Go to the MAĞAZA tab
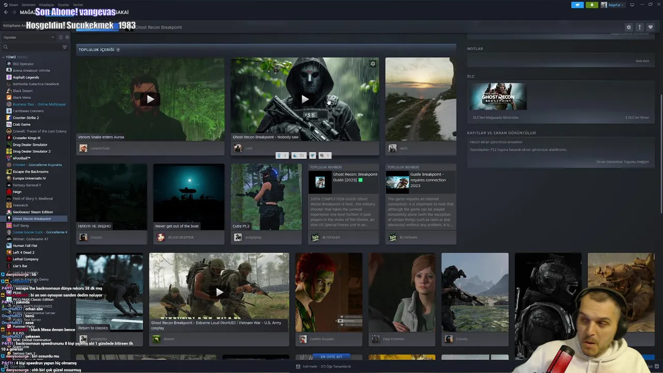Screen dimensions: 663x373 (27, 12)
